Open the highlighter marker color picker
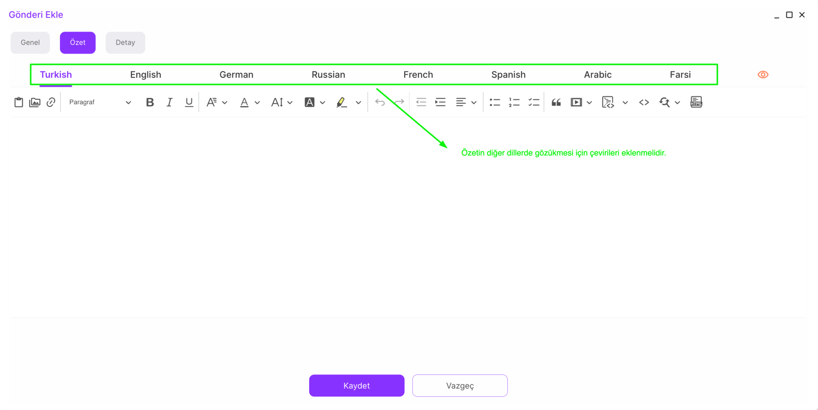 (x=358, y=103)
